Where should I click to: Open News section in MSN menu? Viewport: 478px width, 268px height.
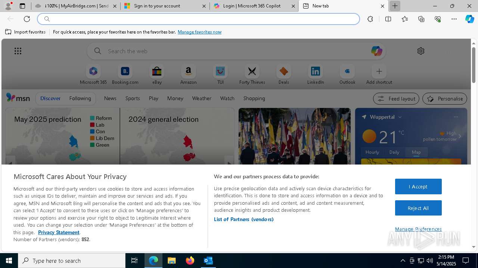(110, 98)
